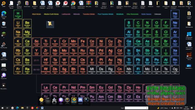The image size is (195, 110).
Task: Switch to Yandex browser on the taskbar
Action: click(12, 108)
